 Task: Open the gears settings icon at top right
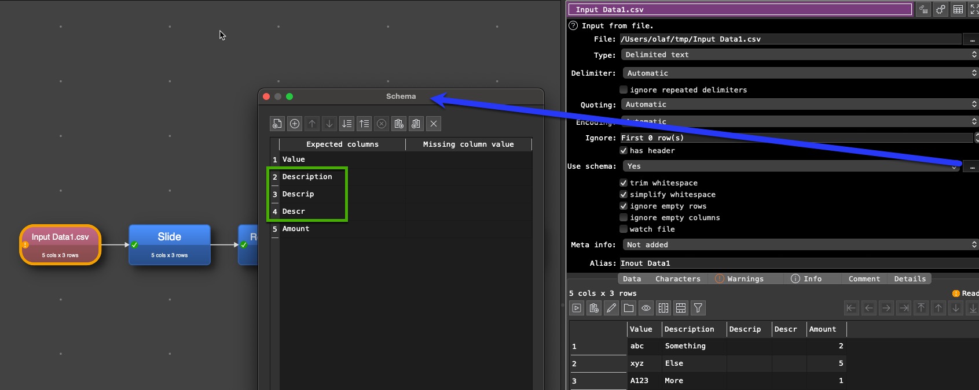coord(941,9)
